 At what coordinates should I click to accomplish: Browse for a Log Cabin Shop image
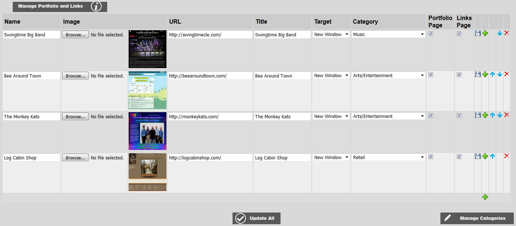click(75, 158)
